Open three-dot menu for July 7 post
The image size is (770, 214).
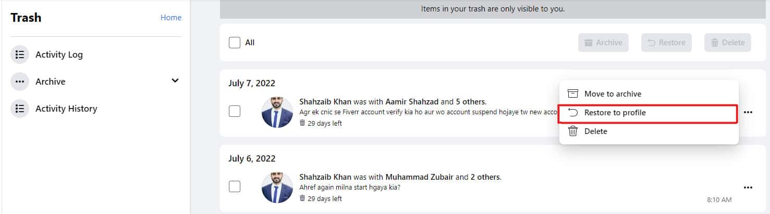[x=748, y=112]
